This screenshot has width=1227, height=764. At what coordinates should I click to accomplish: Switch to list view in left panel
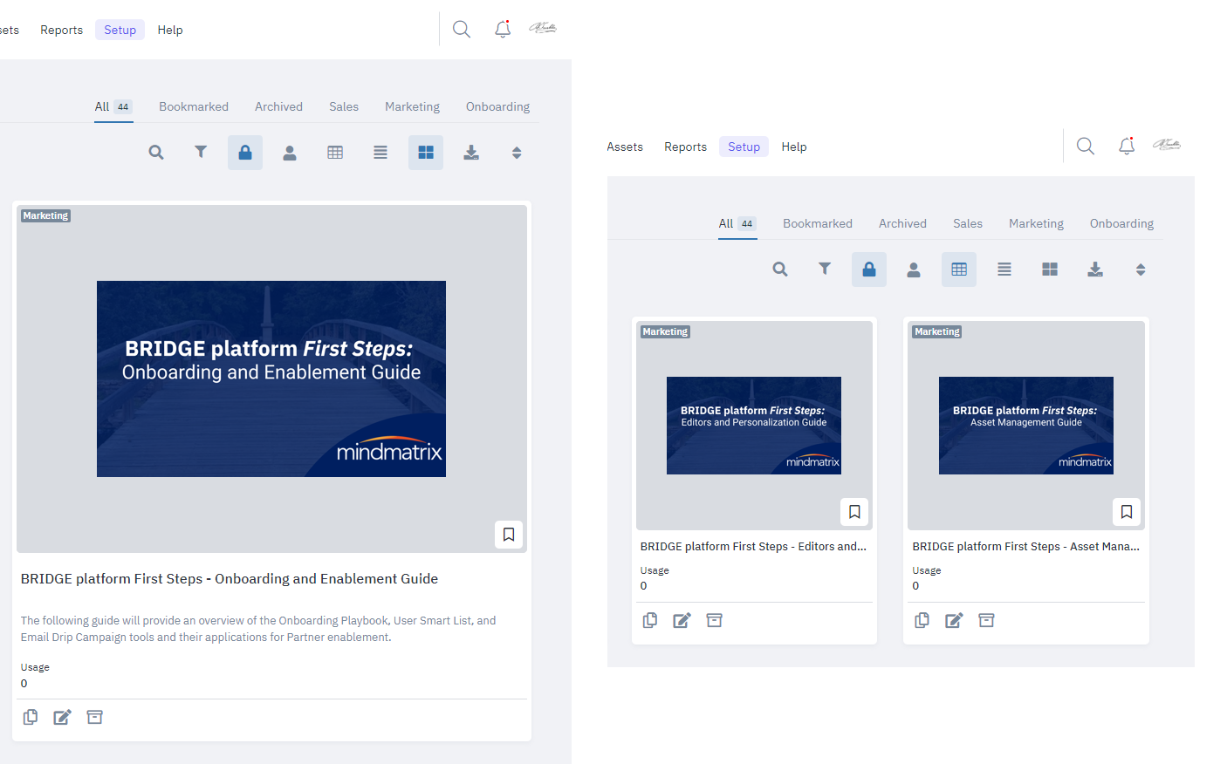(x=380, y=153)
